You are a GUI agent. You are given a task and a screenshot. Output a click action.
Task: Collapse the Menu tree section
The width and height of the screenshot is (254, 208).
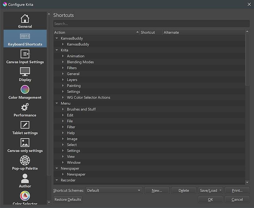[x=57, y=103]
